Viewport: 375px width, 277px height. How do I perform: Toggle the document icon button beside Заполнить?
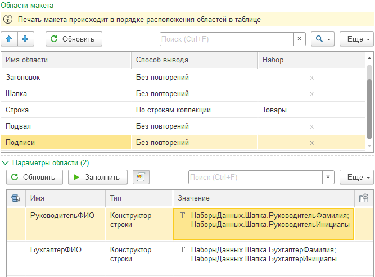click(x=141, y=177)
